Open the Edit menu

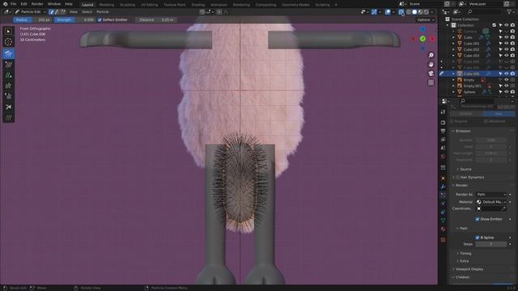pos(23,4)
